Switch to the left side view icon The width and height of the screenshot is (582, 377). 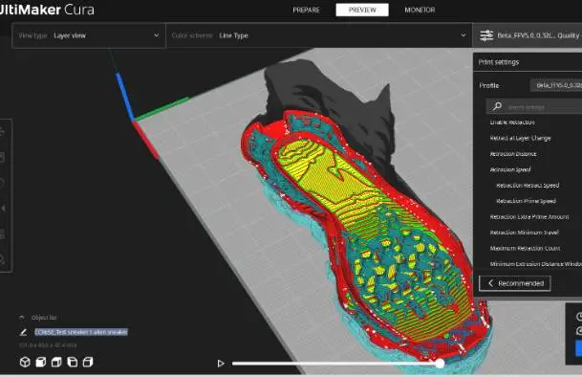[72, 362]
